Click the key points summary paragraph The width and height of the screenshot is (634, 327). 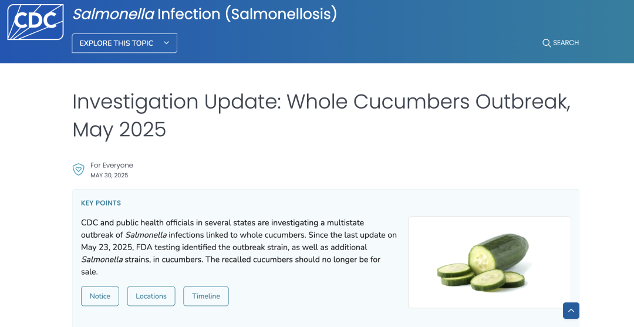(238, 247)
